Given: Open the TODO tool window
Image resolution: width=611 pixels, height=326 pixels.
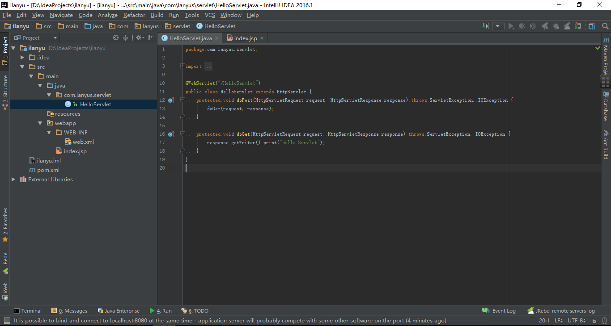Looking at the screenshot, I should [195, 311].
